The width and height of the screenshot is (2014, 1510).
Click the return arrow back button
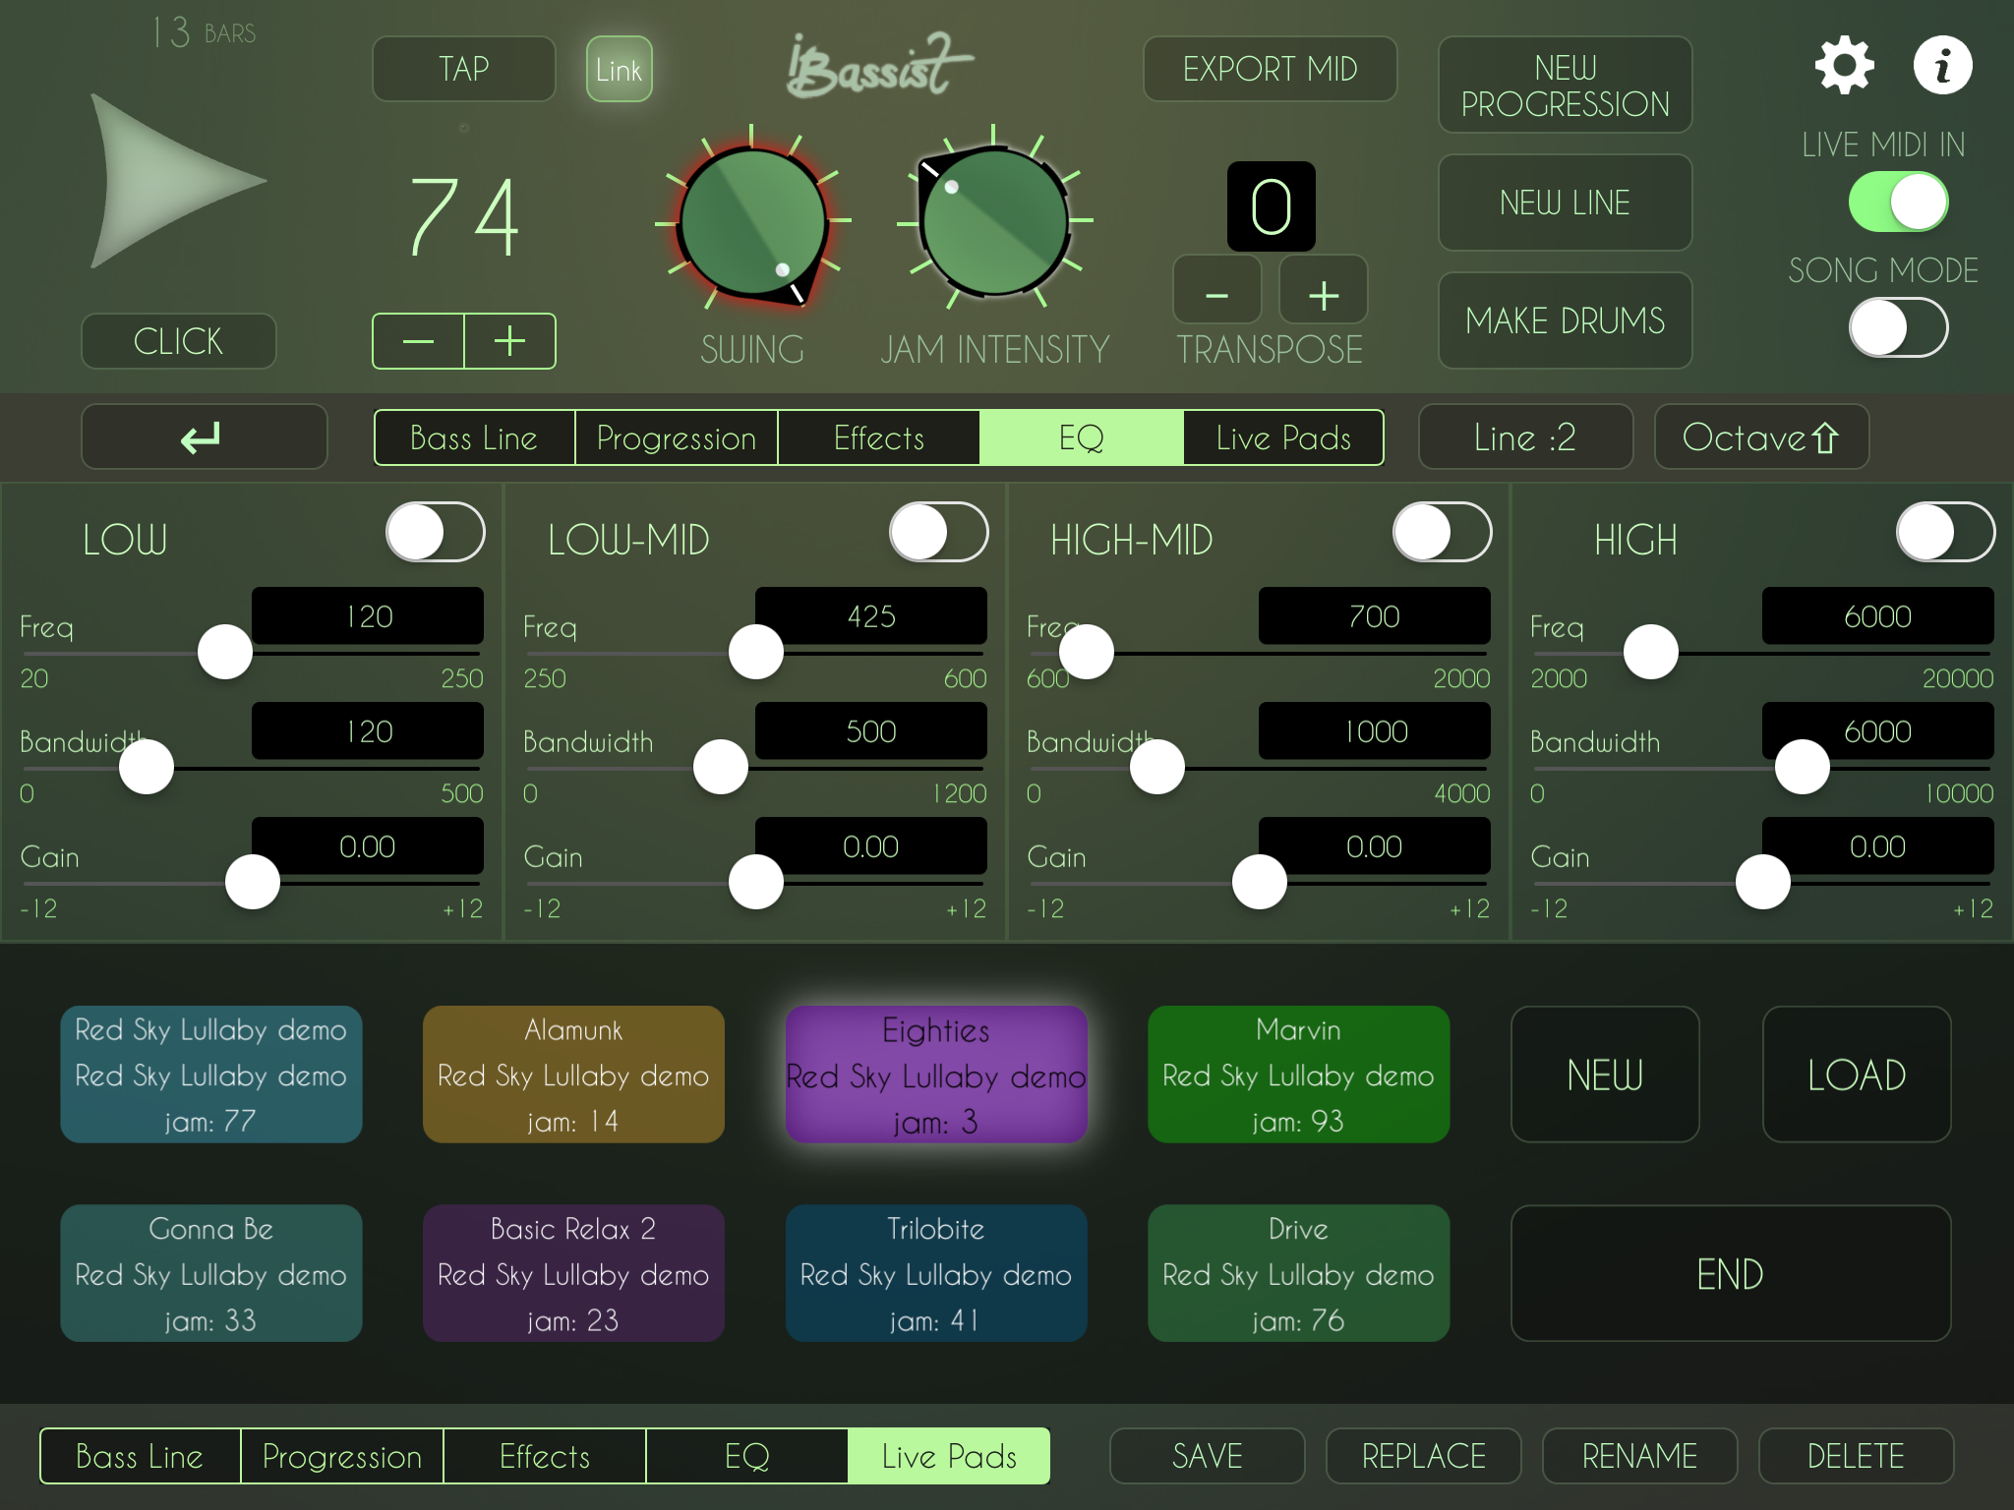204,437
